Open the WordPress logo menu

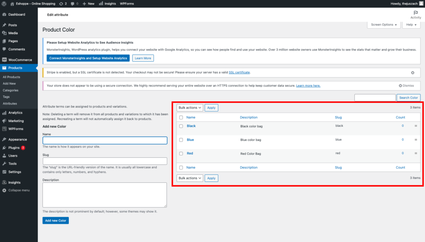(4, 4)
